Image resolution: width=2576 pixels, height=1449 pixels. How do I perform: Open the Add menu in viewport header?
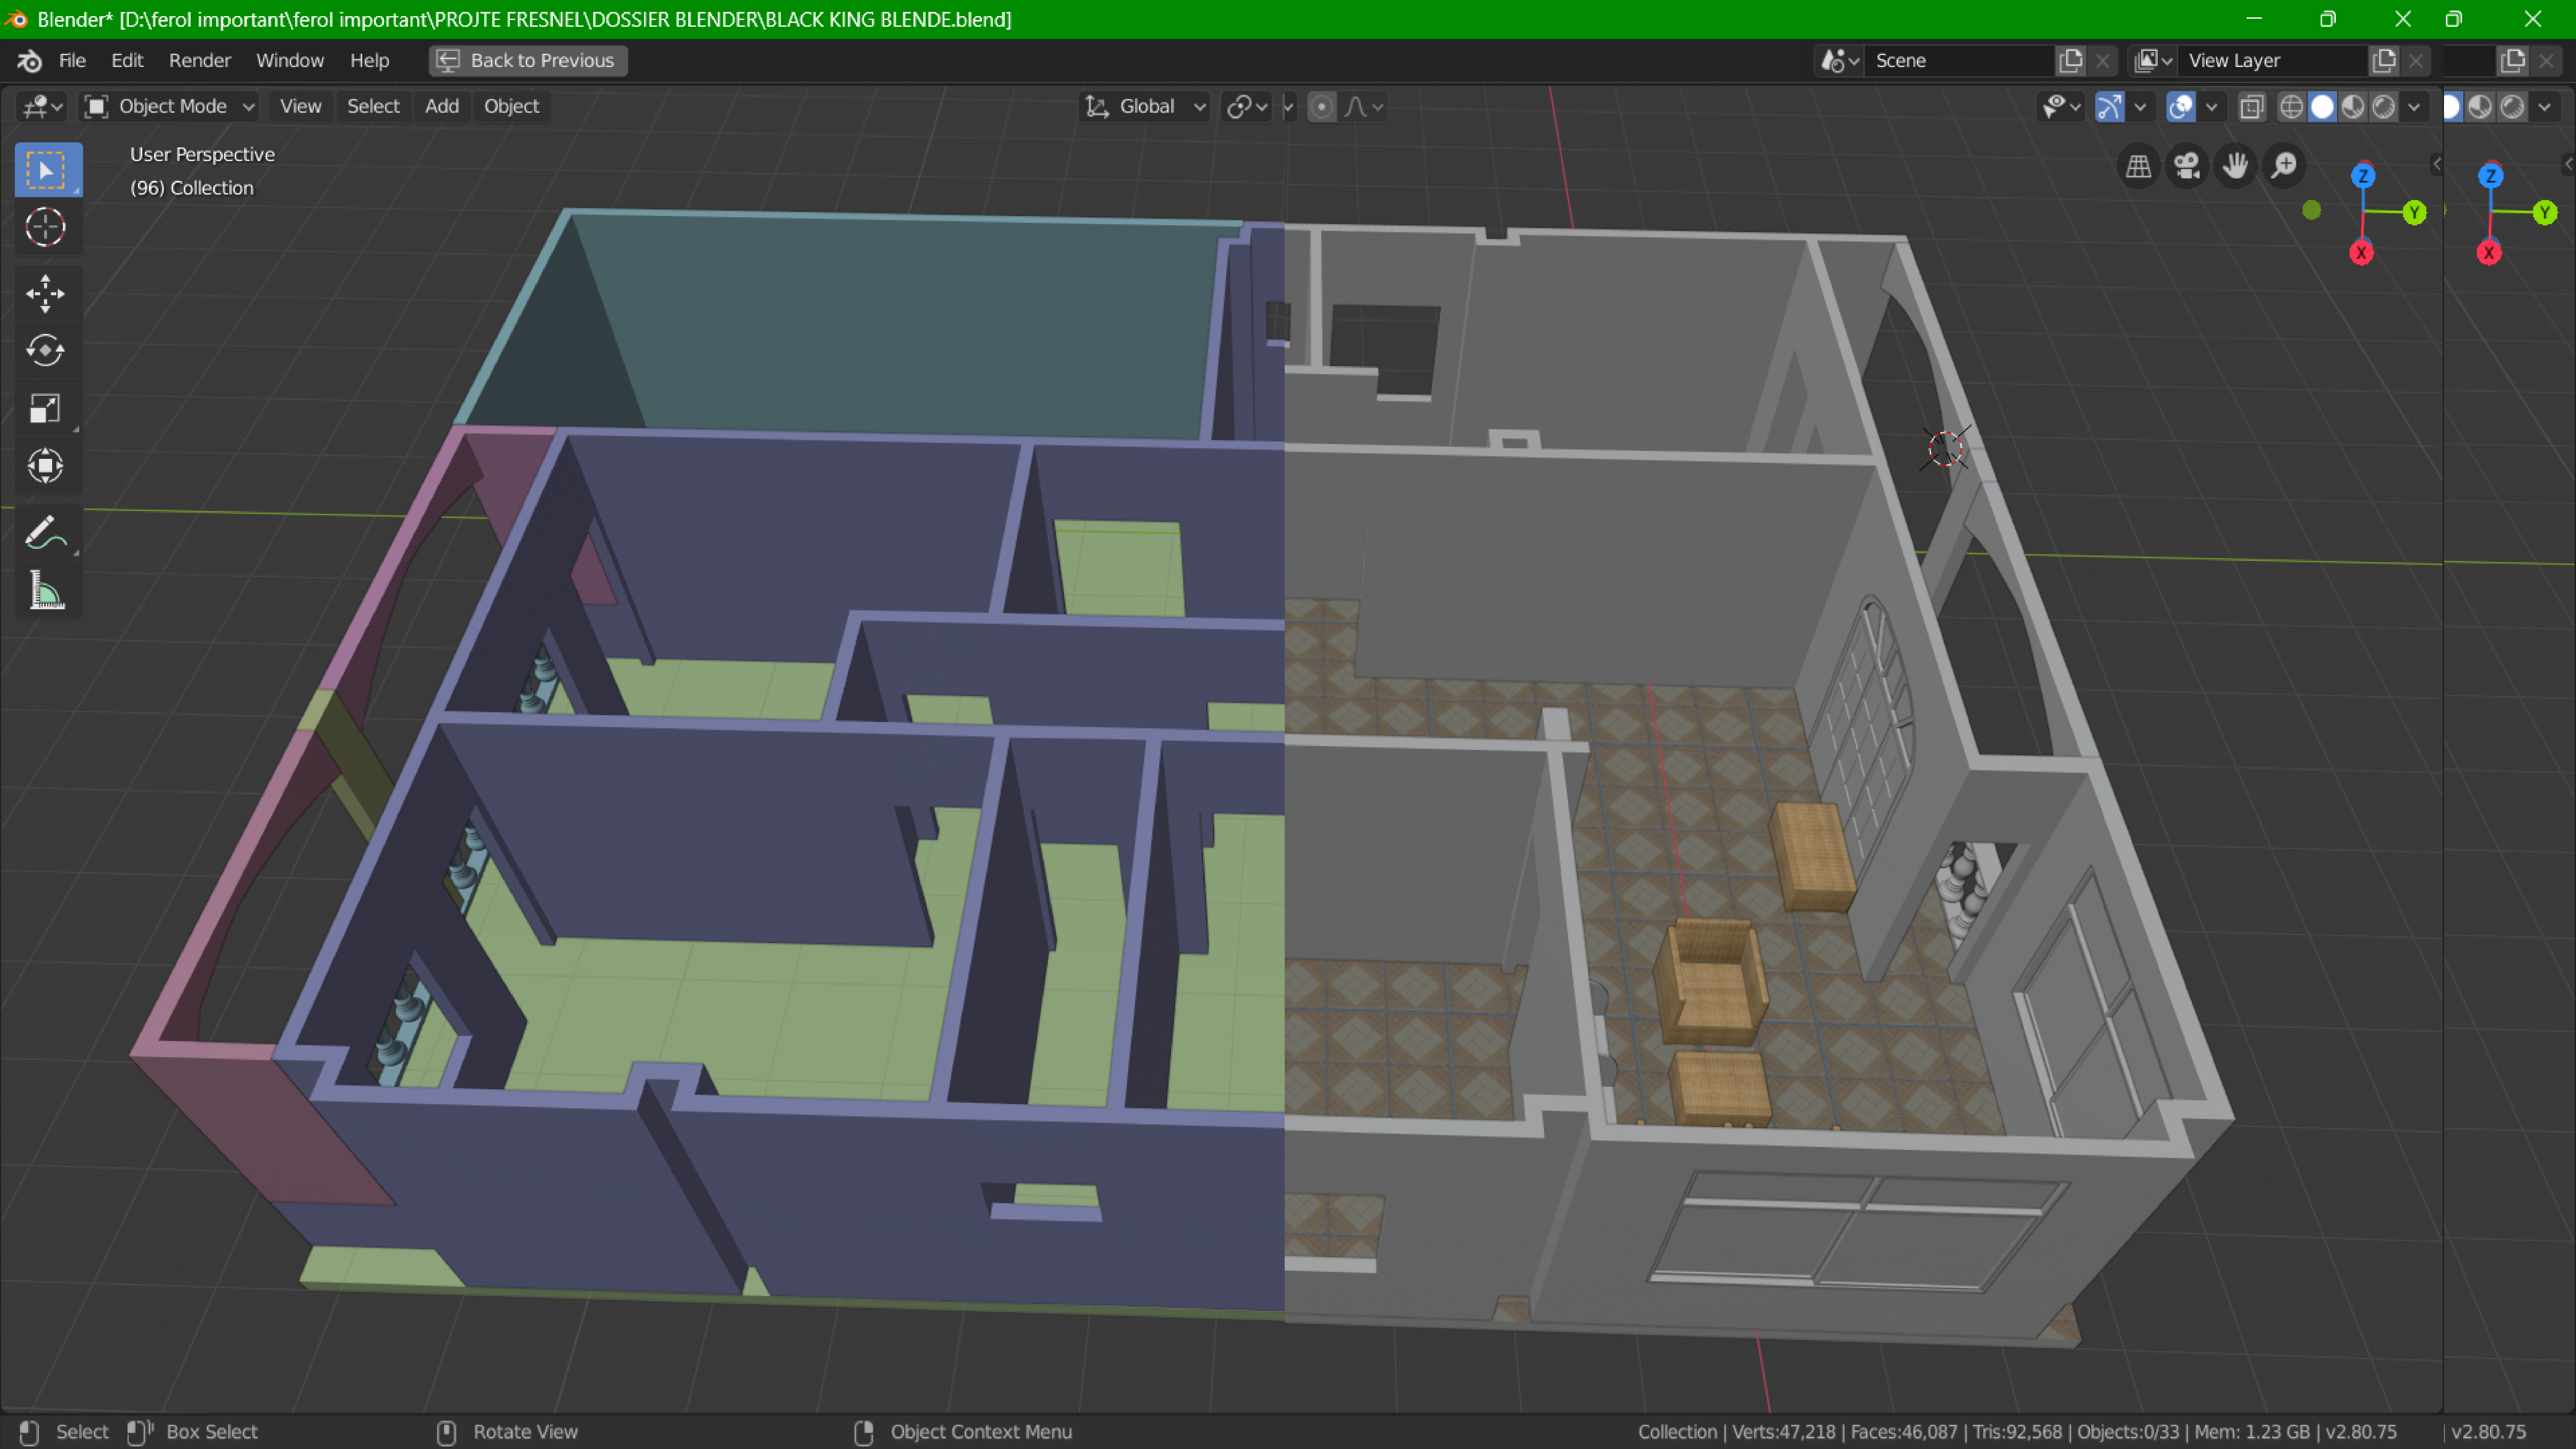[442, 107]
